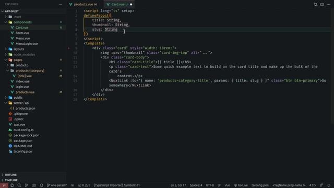Open the Explorer files icon in status bar
The image size is (334, 188).
coord(12,185)
